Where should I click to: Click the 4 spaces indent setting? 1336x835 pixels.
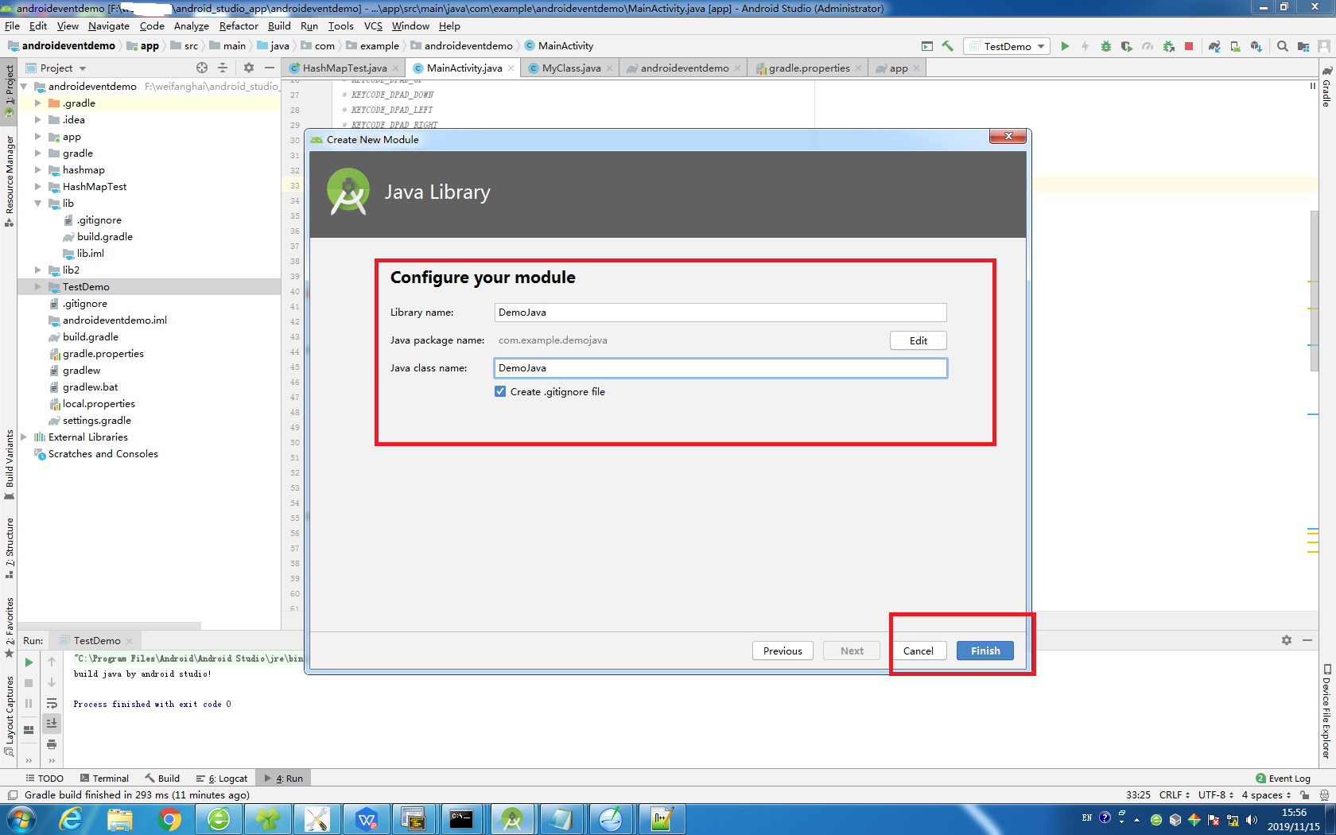click(x=1266, y=794)
